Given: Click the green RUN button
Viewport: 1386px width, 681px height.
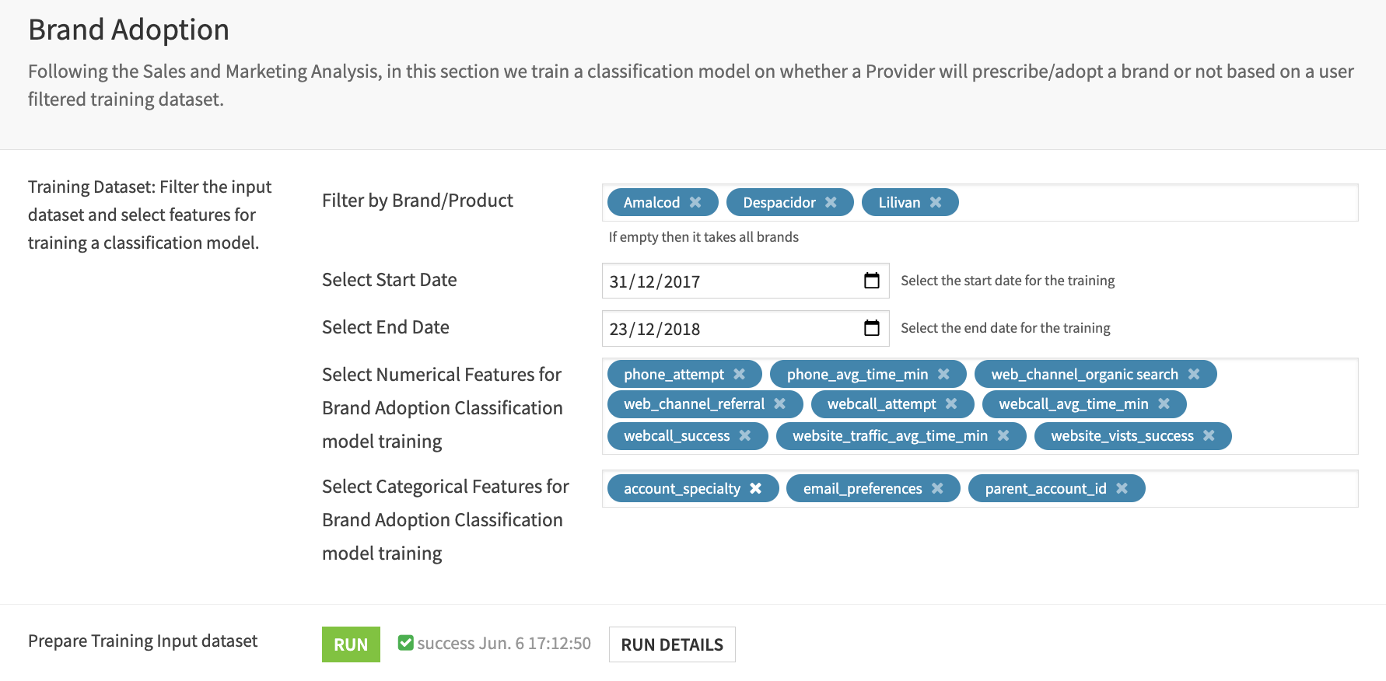Looking at the screenshot, I should point(351,644).
